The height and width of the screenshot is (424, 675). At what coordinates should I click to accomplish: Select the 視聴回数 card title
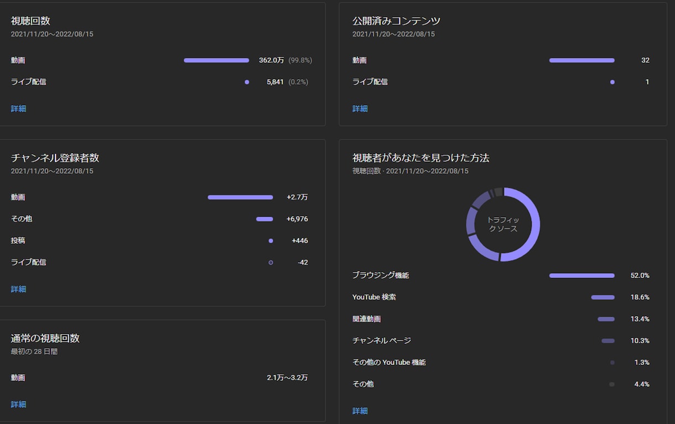point(30,21)
